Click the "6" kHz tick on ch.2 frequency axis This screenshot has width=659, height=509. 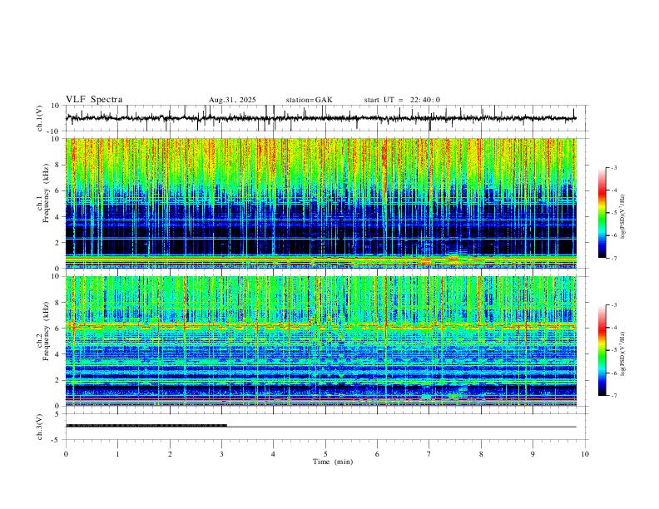58,329
